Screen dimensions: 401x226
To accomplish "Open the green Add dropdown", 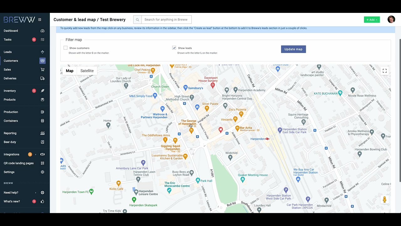I will point(372,20).
